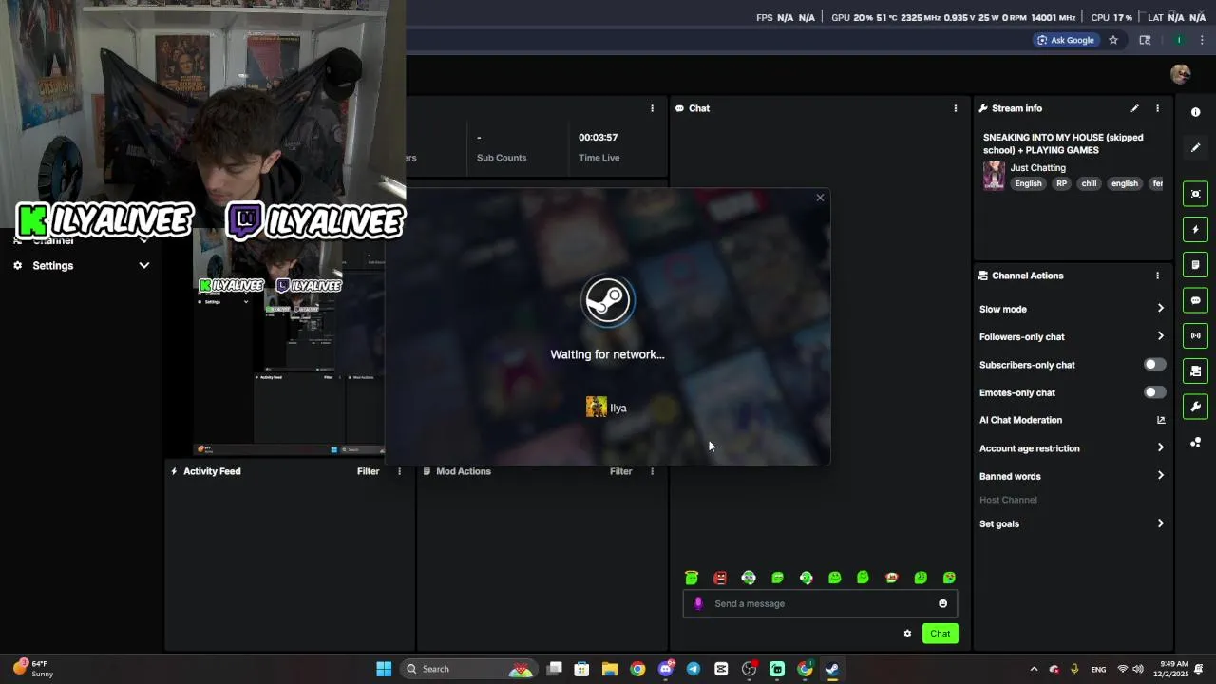Click the server stack sidebar icon
1216x684 pixels.
(x=1195, y=370)
